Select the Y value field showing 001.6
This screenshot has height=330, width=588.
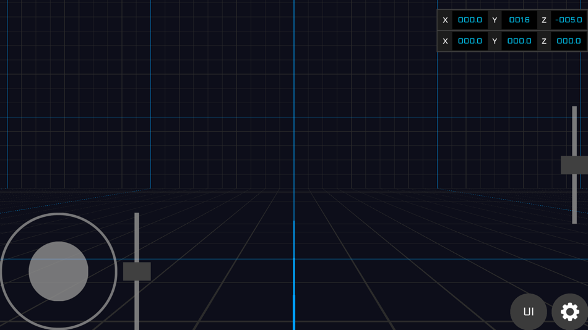[x=519, y=20]
